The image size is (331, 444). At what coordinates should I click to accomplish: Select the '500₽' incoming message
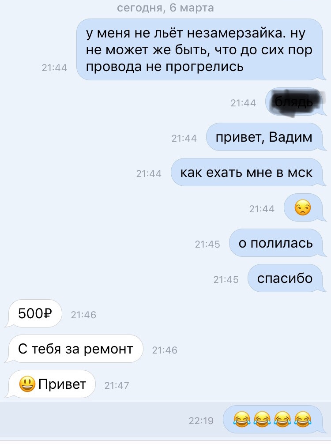click(x=35, y=313)
